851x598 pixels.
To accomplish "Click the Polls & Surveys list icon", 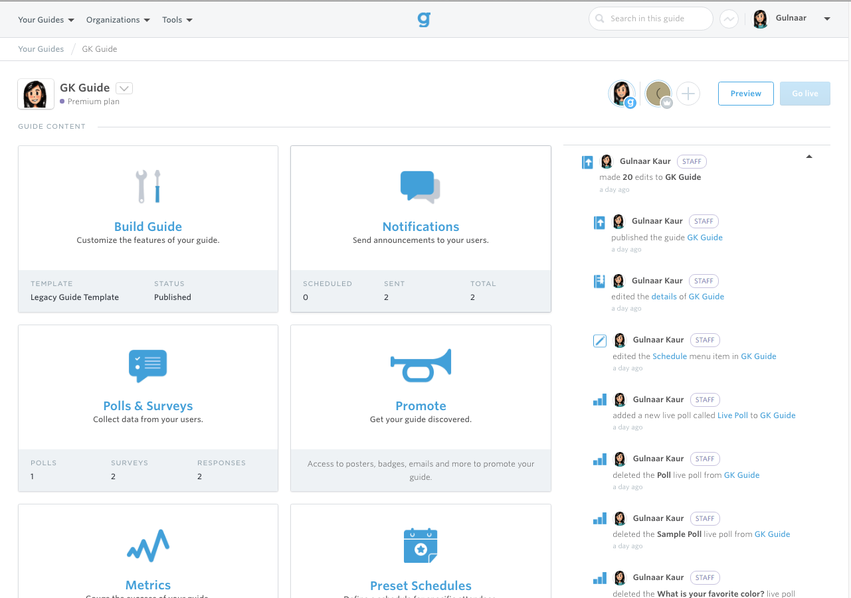I will (x=147, y=366).
